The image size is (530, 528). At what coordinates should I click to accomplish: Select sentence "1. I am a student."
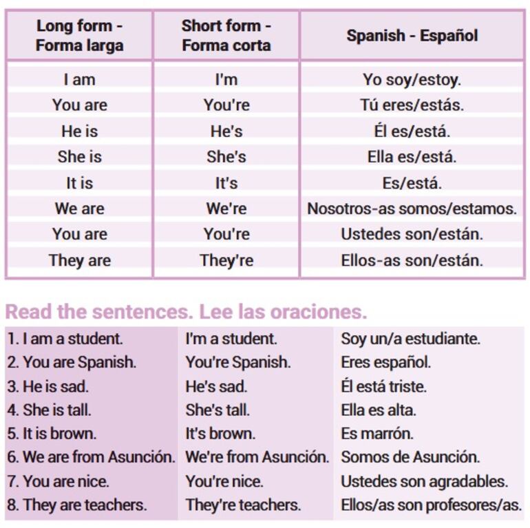coord(65,339)
